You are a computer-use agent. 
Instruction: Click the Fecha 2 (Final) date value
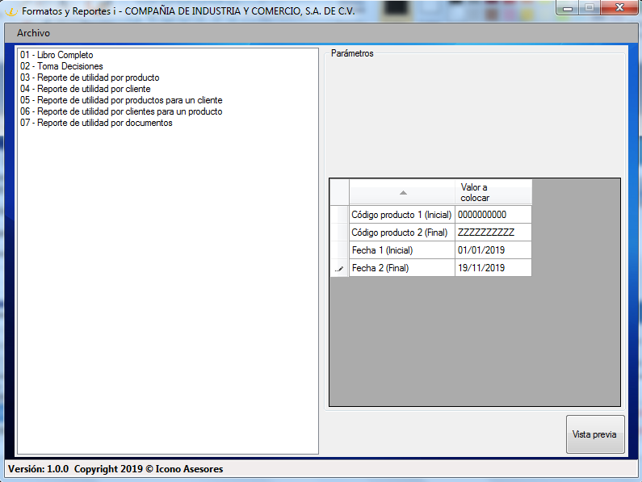(493, 268)
